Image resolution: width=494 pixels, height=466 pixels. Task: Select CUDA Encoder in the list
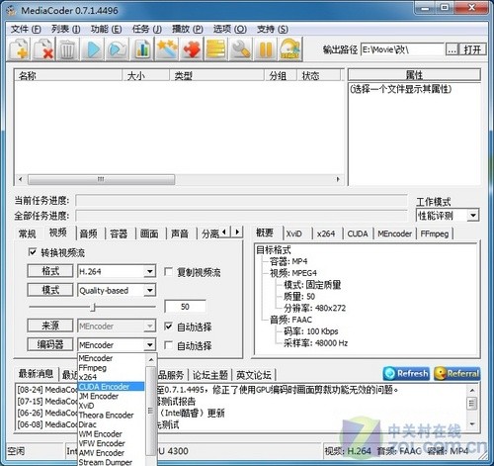(112, 387)
